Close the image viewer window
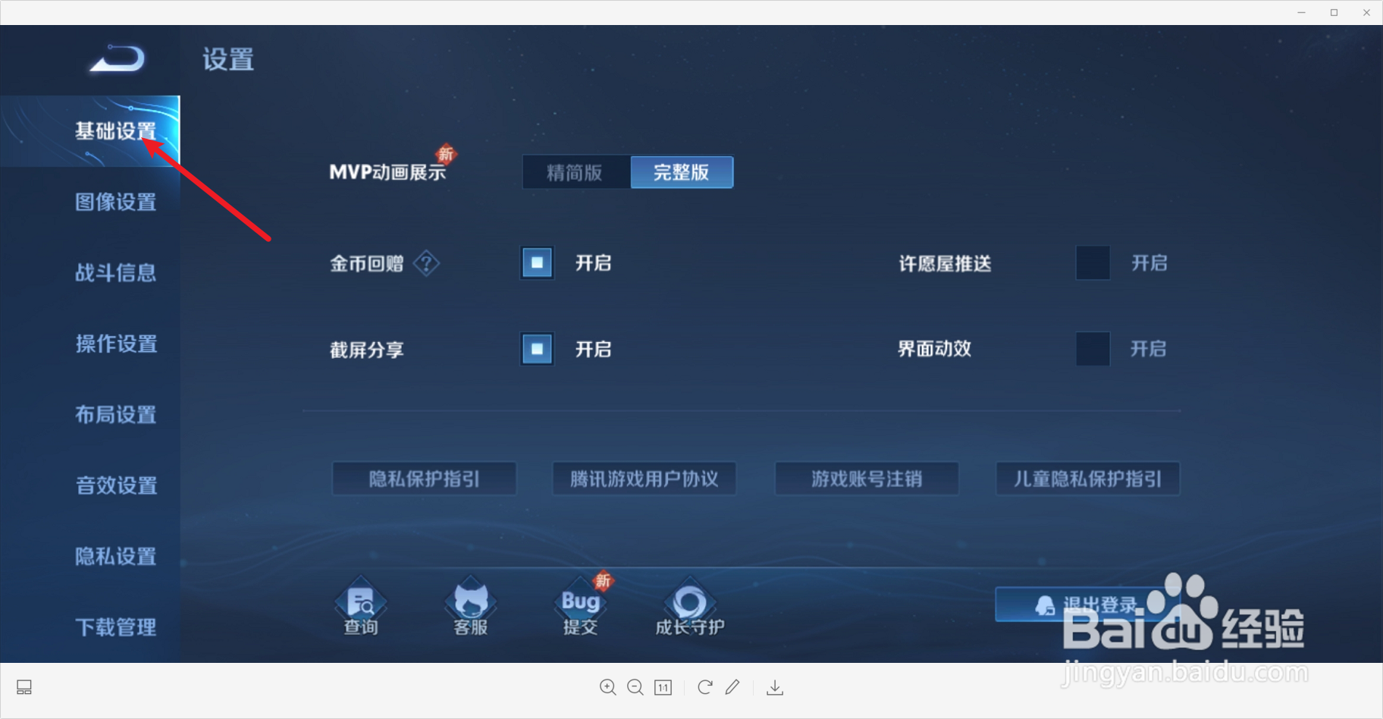The width and height of the screenshot is (1383, 719). tap(1366, 12)
